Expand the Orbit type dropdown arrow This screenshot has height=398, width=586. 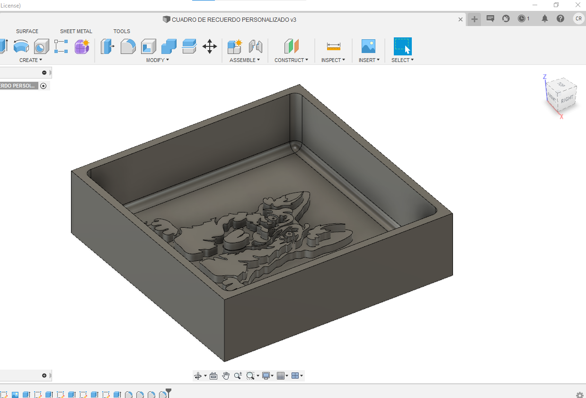click(x=205, y=376)
